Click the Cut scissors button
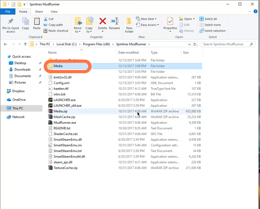This screenshot has height=209, width=260. click(x=49, y=19)
